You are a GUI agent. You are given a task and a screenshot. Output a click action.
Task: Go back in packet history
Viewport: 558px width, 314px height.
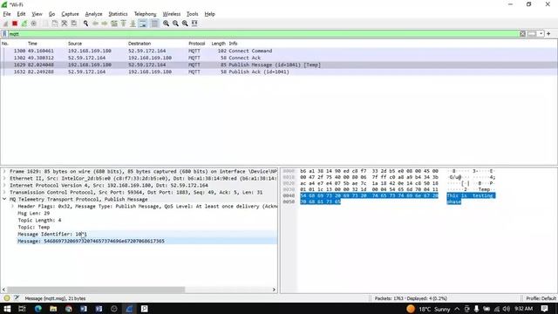point(95,24)
